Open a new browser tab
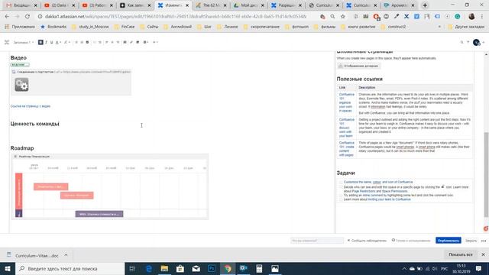Image resolution: width=489 pixels, height=275 pixels. [x=425, y=5]
